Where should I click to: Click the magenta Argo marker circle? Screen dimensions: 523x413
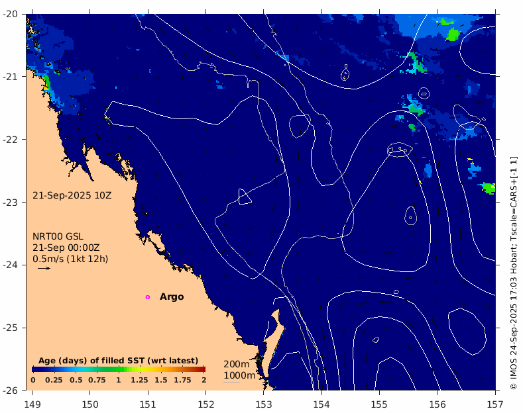[x=148, y=297]
